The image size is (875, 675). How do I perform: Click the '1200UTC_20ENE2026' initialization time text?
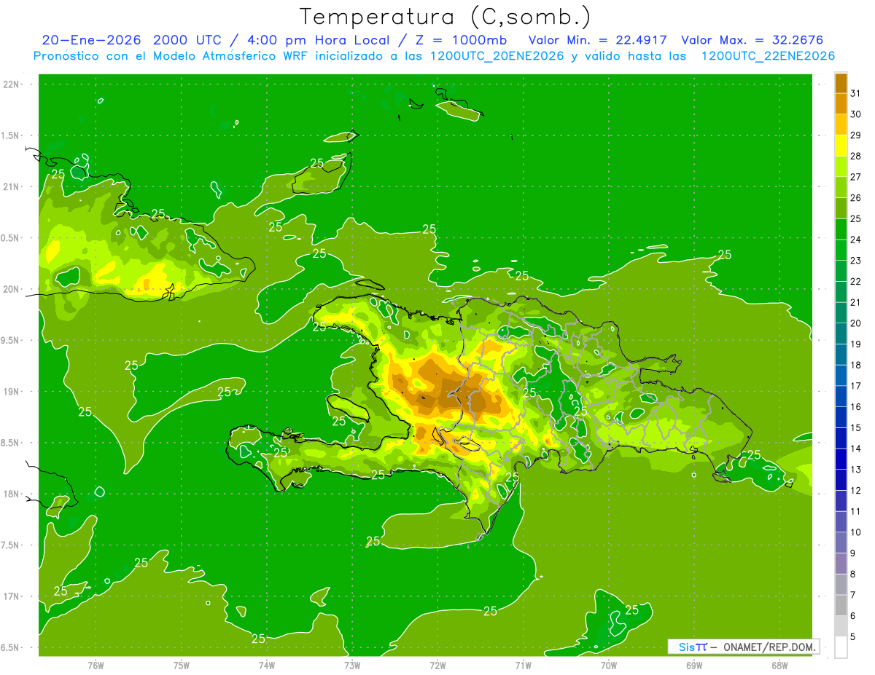[497, 56]
